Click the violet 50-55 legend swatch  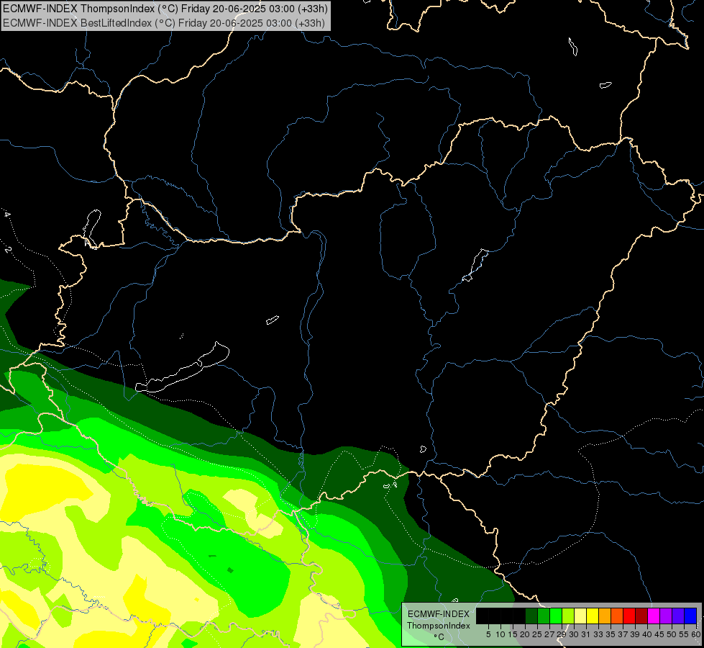pyautogui.click(x=678, y=616)
